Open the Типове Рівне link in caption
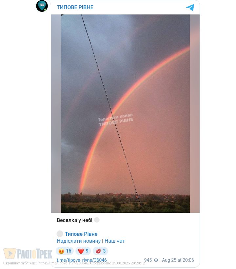The image size is (236, 269). (81, 234)
